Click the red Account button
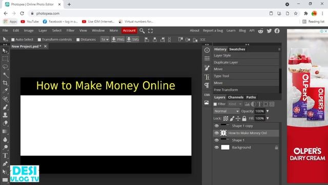 [x=129, y=31]
